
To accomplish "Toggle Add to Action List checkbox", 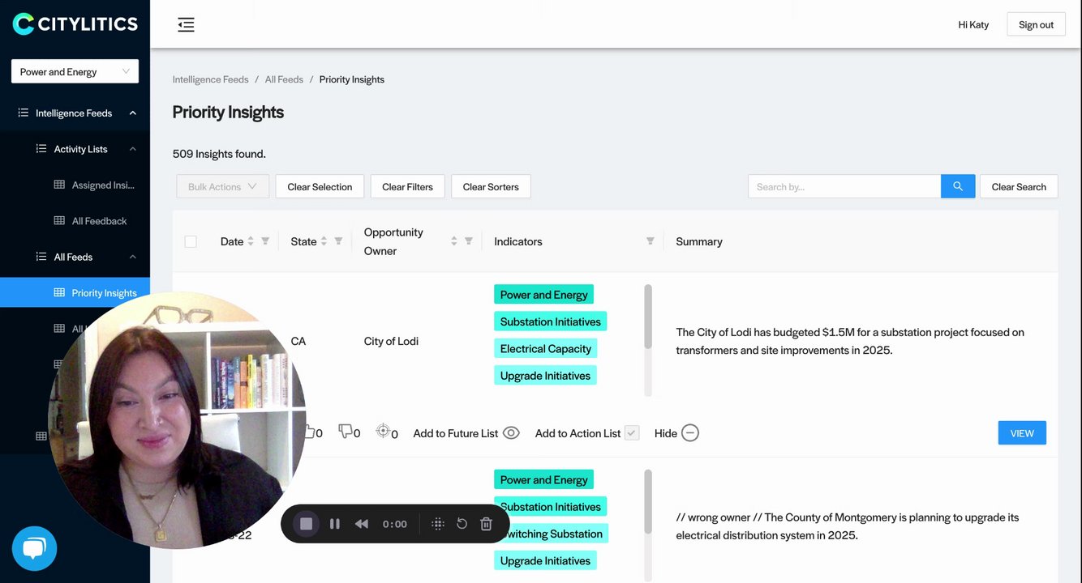I will 632,433.
